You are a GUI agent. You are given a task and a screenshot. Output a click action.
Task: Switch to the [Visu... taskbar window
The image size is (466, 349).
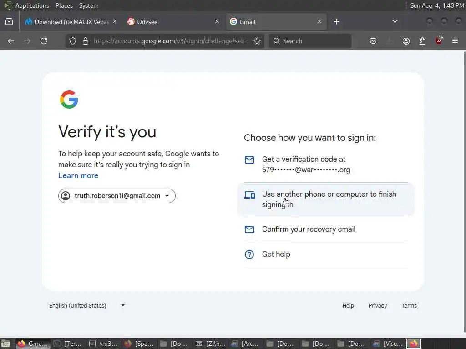(x=388, y=344)
